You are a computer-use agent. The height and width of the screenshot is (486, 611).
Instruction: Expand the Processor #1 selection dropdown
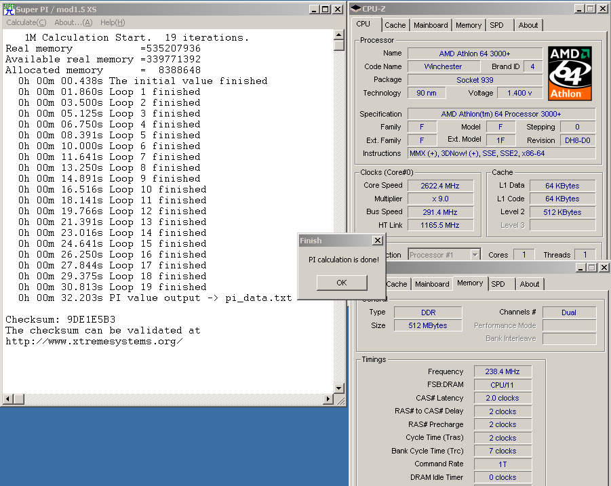tap(475, 255)
